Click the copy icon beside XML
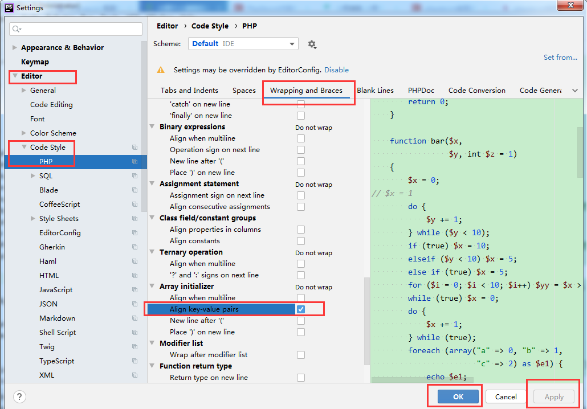587x409 pixels. [134, 375]
